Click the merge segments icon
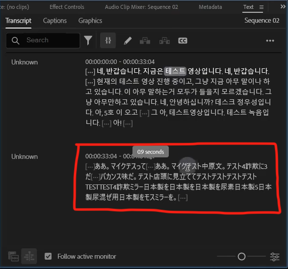 pos(145,40)
